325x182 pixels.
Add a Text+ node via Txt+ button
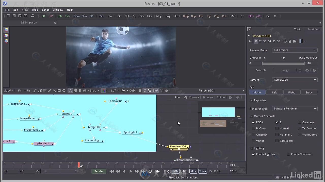point(68,16)
